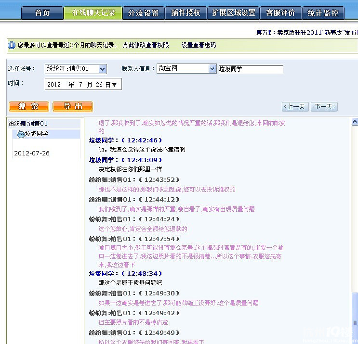
Task: Click the 设置查看密码 link
Action: point(199,45)
